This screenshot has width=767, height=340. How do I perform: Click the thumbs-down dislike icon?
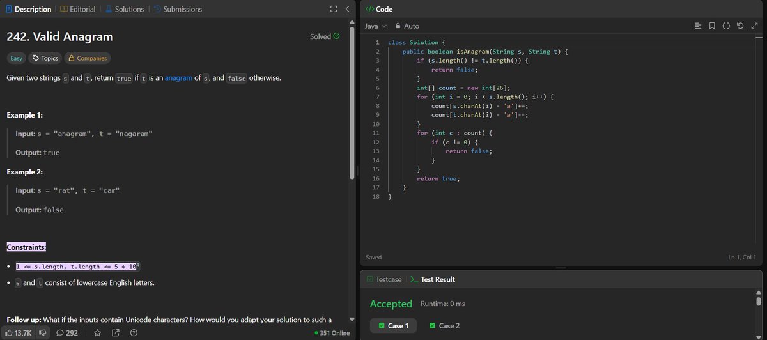(x=43, y=333)
